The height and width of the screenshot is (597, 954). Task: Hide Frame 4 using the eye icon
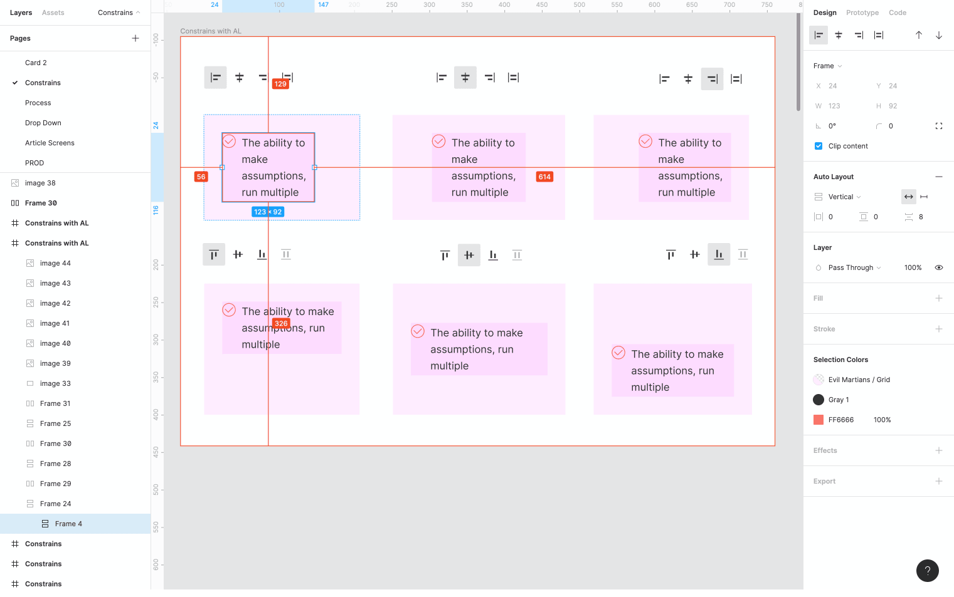pyautogui.click(x=939, y=267)
